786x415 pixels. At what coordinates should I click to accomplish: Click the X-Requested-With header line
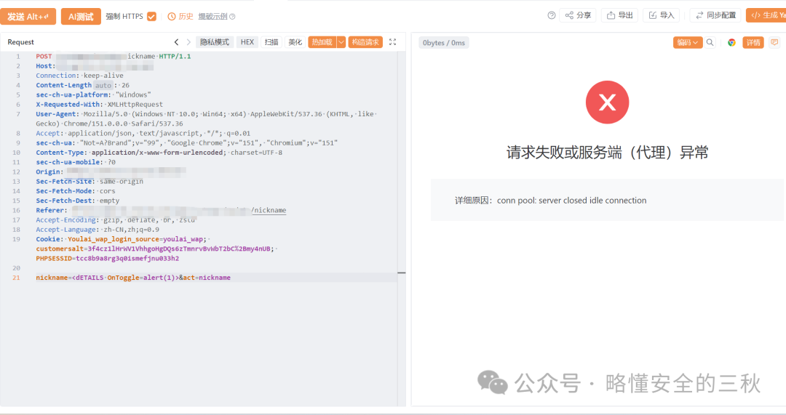click(99, 104)
